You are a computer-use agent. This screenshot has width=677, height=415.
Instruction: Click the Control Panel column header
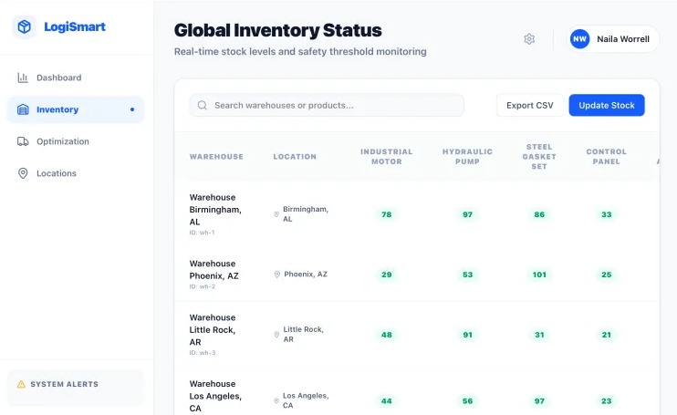click(x=606, y=157)
